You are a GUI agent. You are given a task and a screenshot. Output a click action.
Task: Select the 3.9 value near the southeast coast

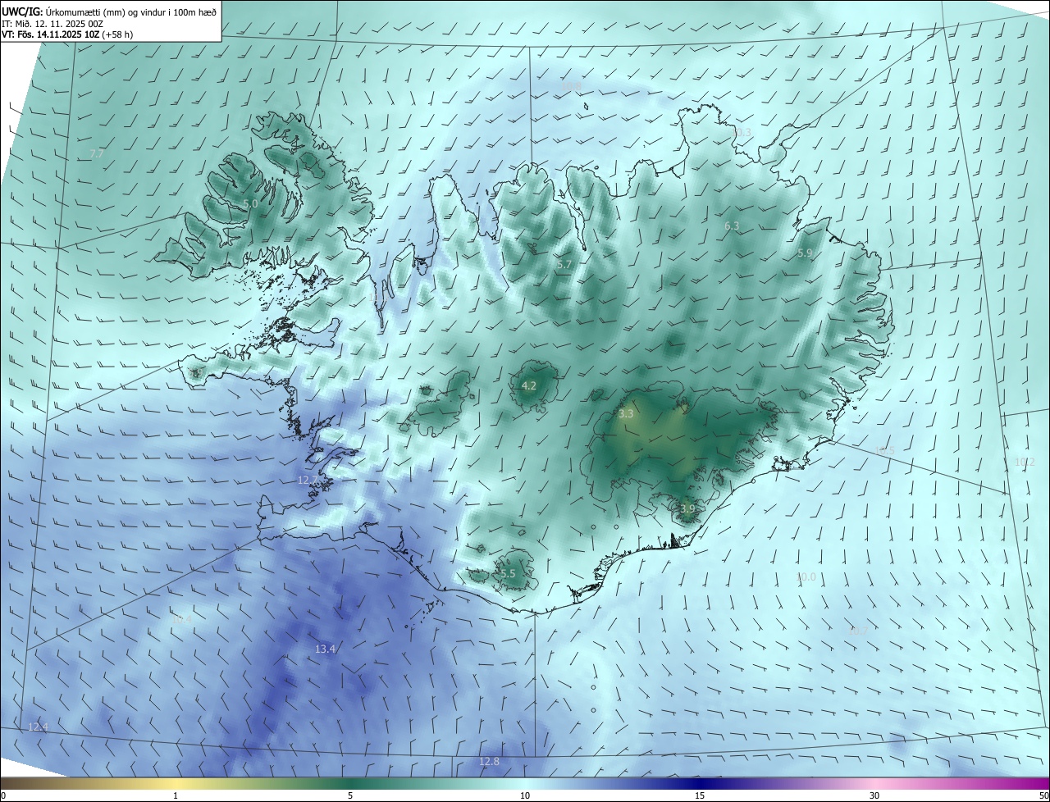point(687,508)
